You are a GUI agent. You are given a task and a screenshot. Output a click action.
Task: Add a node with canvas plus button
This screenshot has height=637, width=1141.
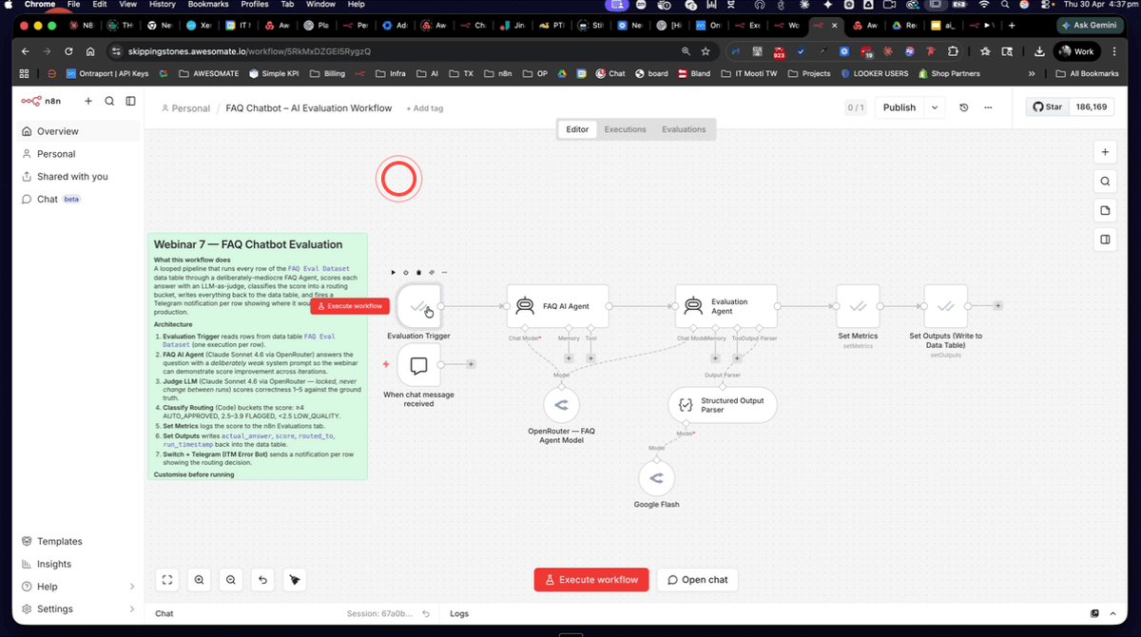(1105, 152)
